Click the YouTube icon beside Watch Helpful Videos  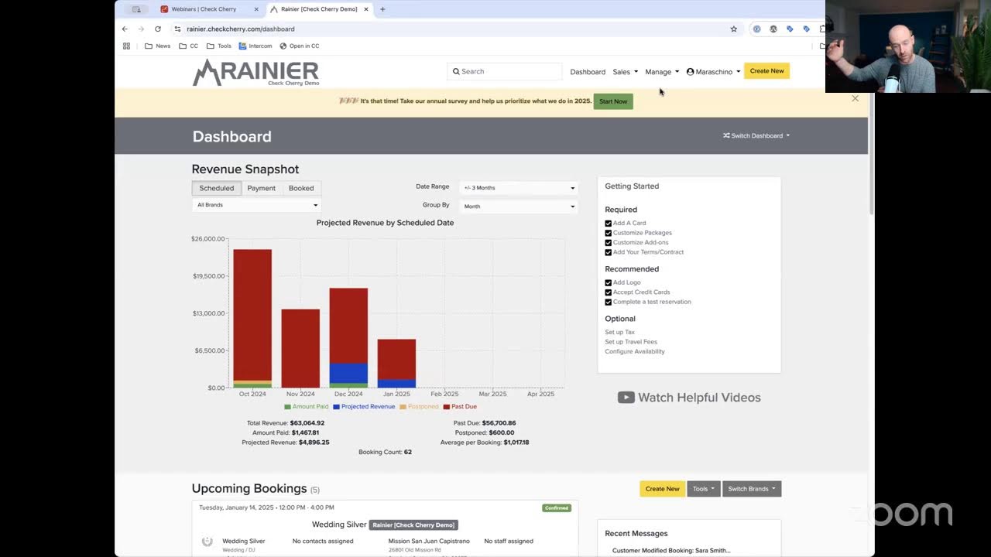(x=626, y=397)
